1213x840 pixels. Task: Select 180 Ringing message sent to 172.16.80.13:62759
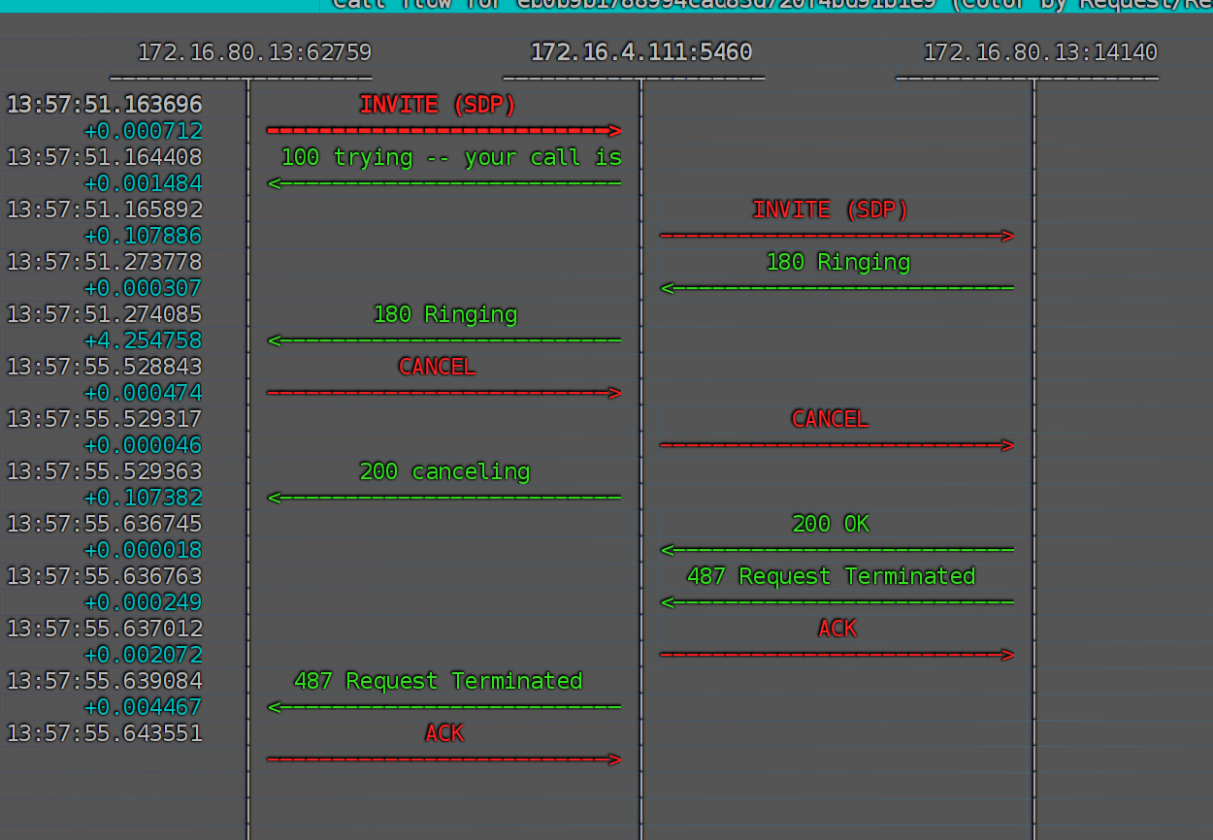(x=444, y=314)
